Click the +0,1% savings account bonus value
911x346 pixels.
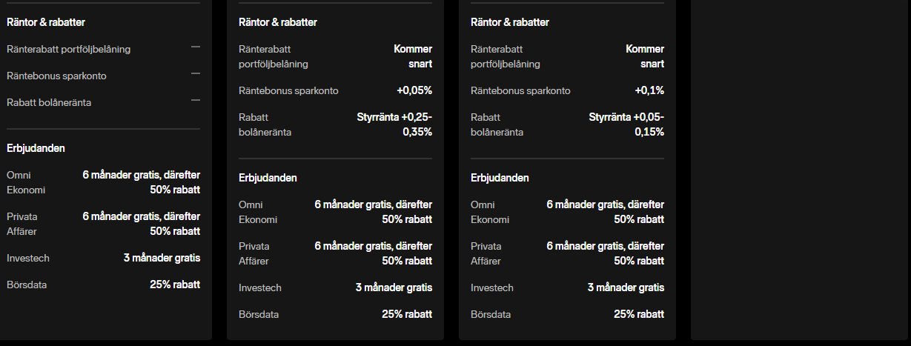tap(649, 91)
